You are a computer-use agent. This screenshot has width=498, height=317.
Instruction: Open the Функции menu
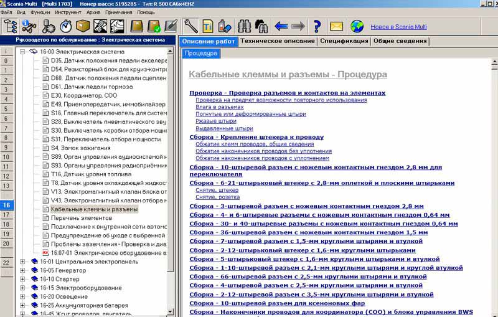[40, 12]
